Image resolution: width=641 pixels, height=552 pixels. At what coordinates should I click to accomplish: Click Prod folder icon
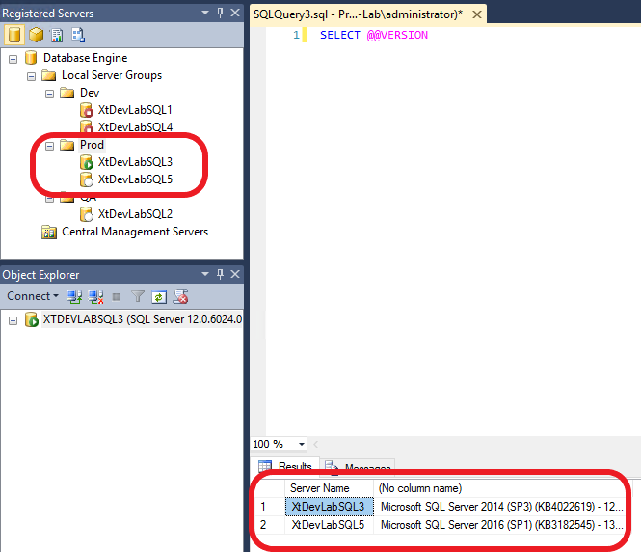click(67, 145)
